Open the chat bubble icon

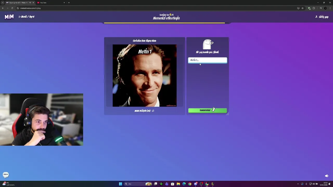click(6, 175)
